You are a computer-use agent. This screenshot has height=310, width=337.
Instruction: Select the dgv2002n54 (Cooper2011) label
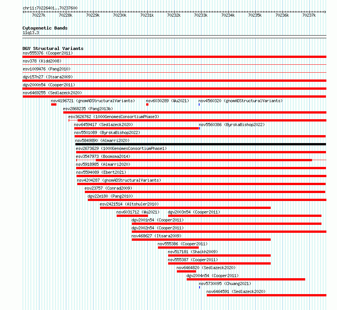[x=158, y=228]
